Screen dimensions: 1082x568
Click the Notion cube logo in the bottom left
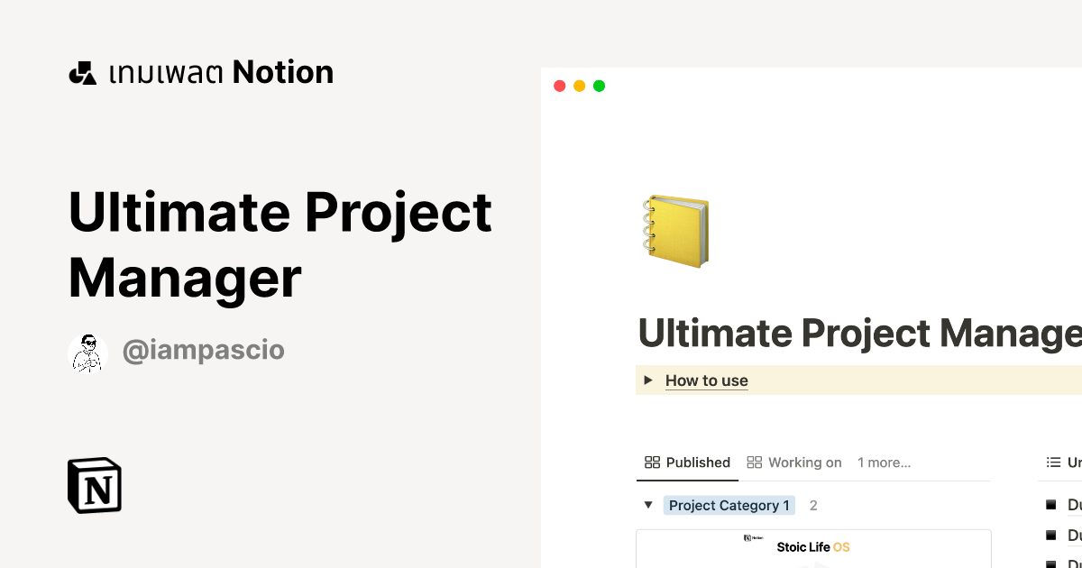pyautogui.click(x=95, y=485)
